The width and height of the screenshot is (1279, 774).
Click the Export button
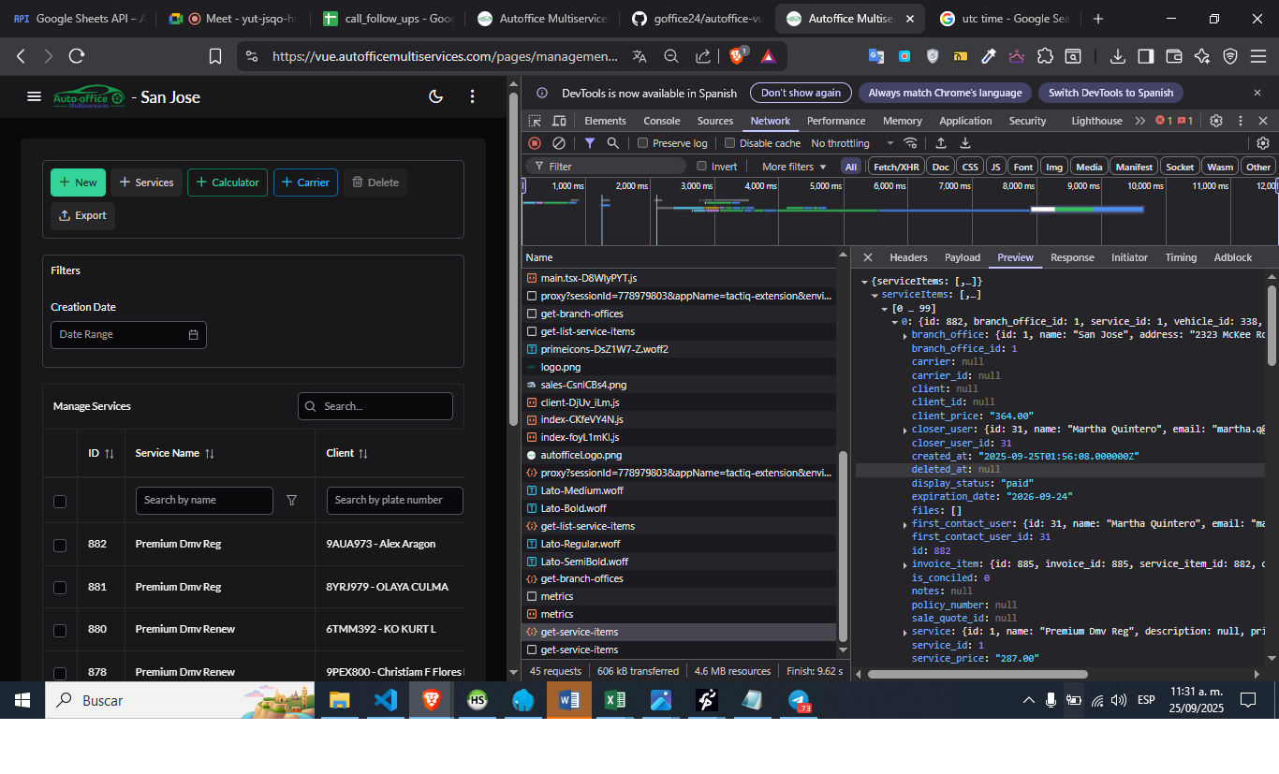82,215
